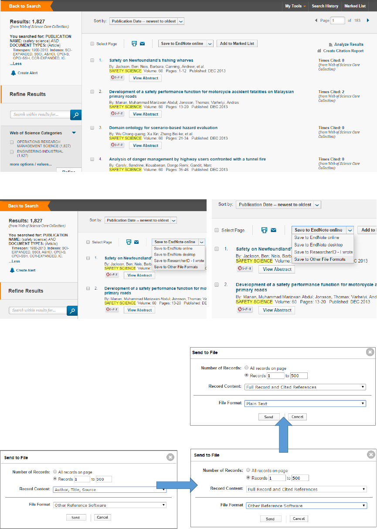The image size is (377, 529).
Task: Open the My Tools dropdown
Action: (295, 6)
